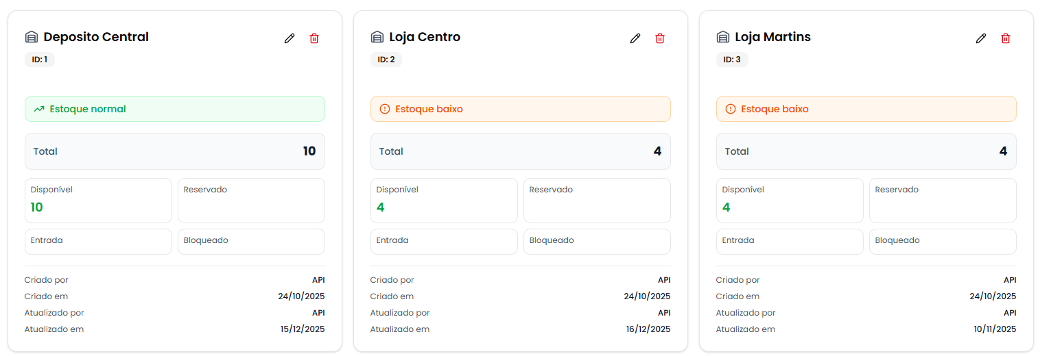Image resolution: width=1051 pixels, height=356 pixels.
Task: Click the Loja Centro warehouse icon
Action: [377, 37]
